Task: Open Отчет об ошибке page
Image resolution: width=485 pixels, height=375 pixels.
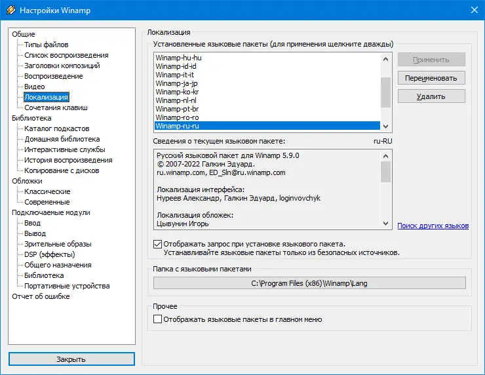Action: point(41,296)
